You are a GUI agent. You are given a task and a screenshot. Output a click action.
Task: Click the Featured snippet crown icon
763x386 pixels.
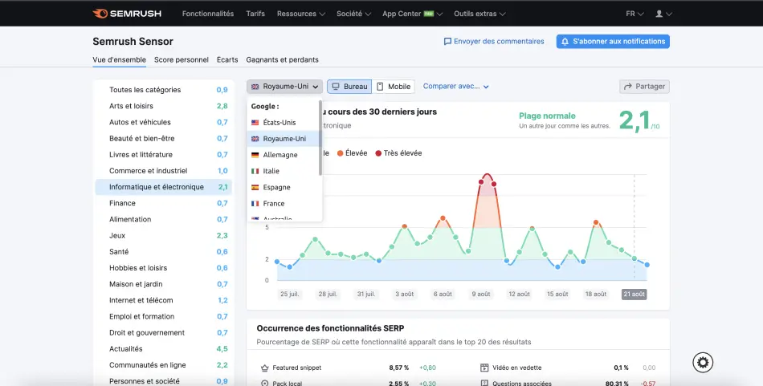pyautogui.click(x=265, y=368)
